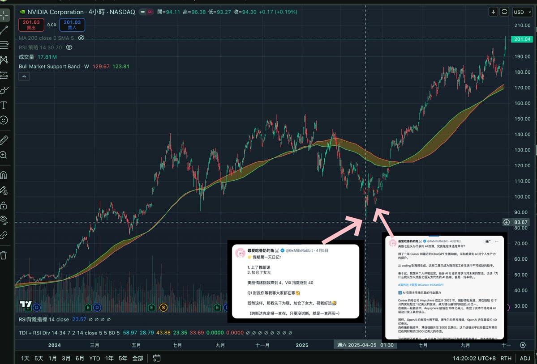This screenshot has width=537, height=364.
Task: Click the pink wave status pill
Action: (150, 12)
